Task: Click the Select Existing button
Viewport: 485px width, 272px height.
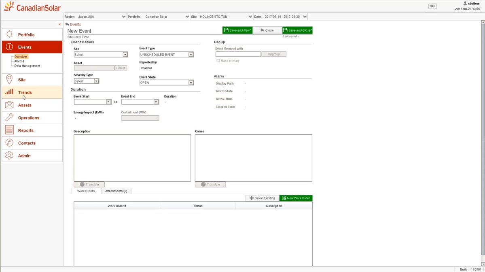Action: coord(262,198)
